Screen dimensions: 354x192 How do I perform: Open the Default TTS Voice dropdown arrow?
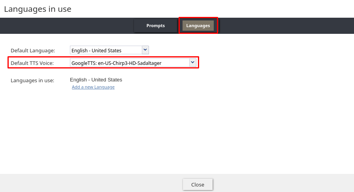192,62
